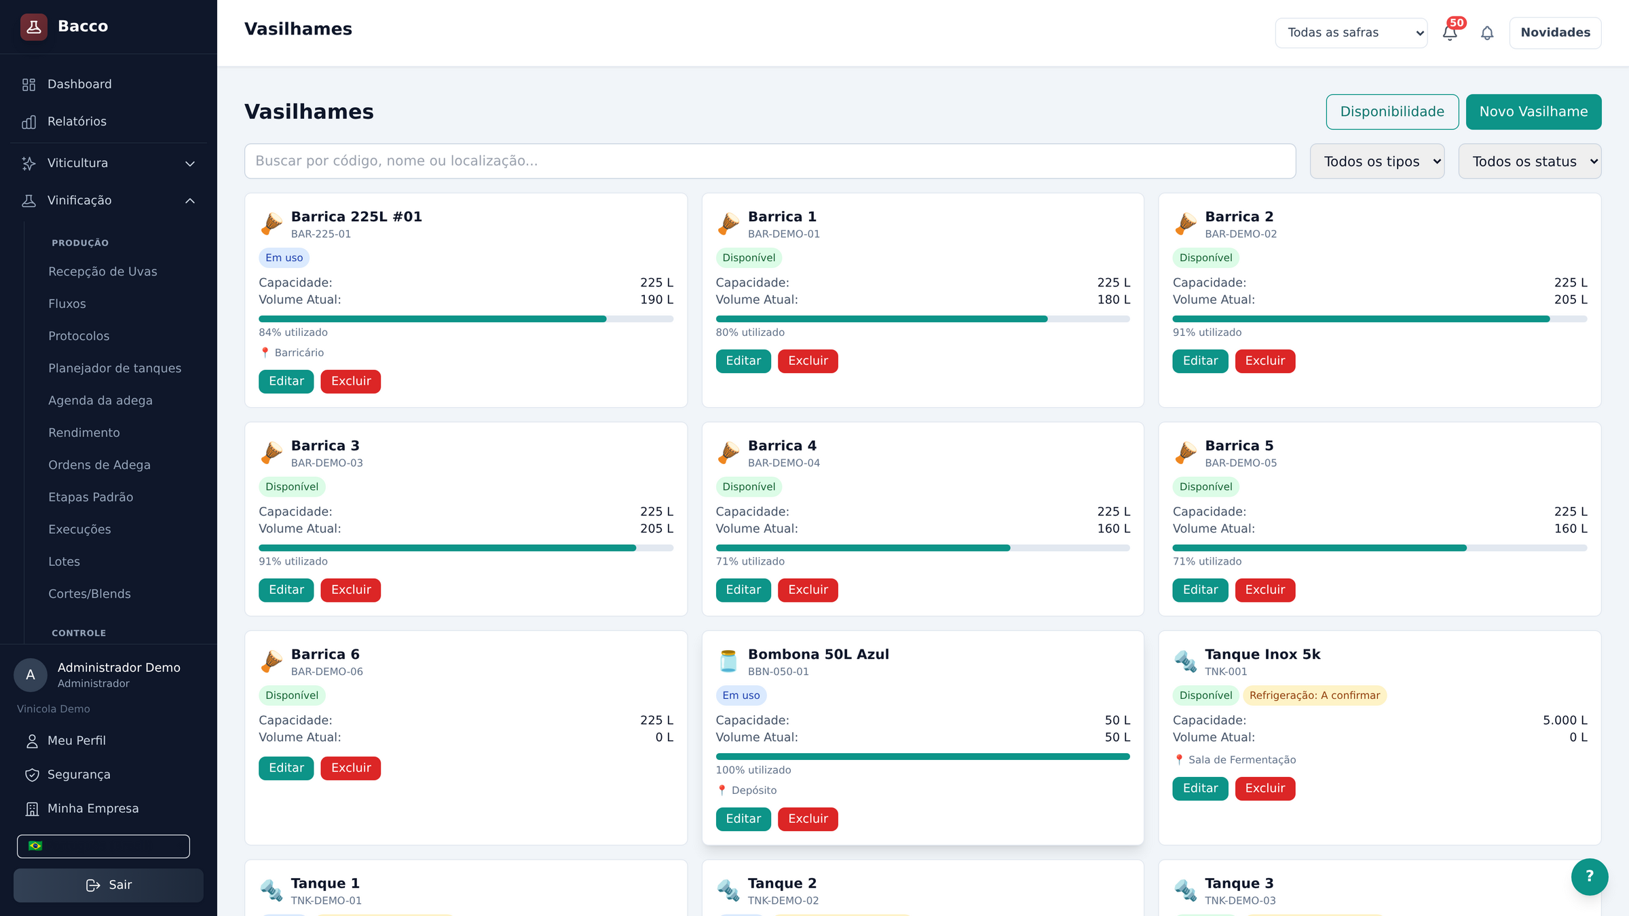Click the Brazil flag language selector

(103, 846)
